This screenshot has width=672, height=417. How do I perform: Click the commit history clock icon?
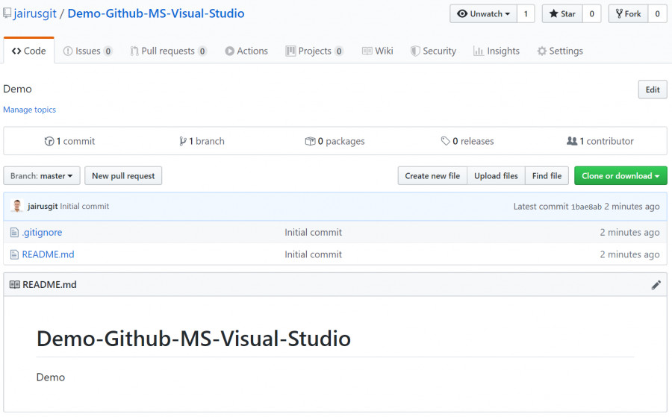pyautogui.click(x=49, y=141)
